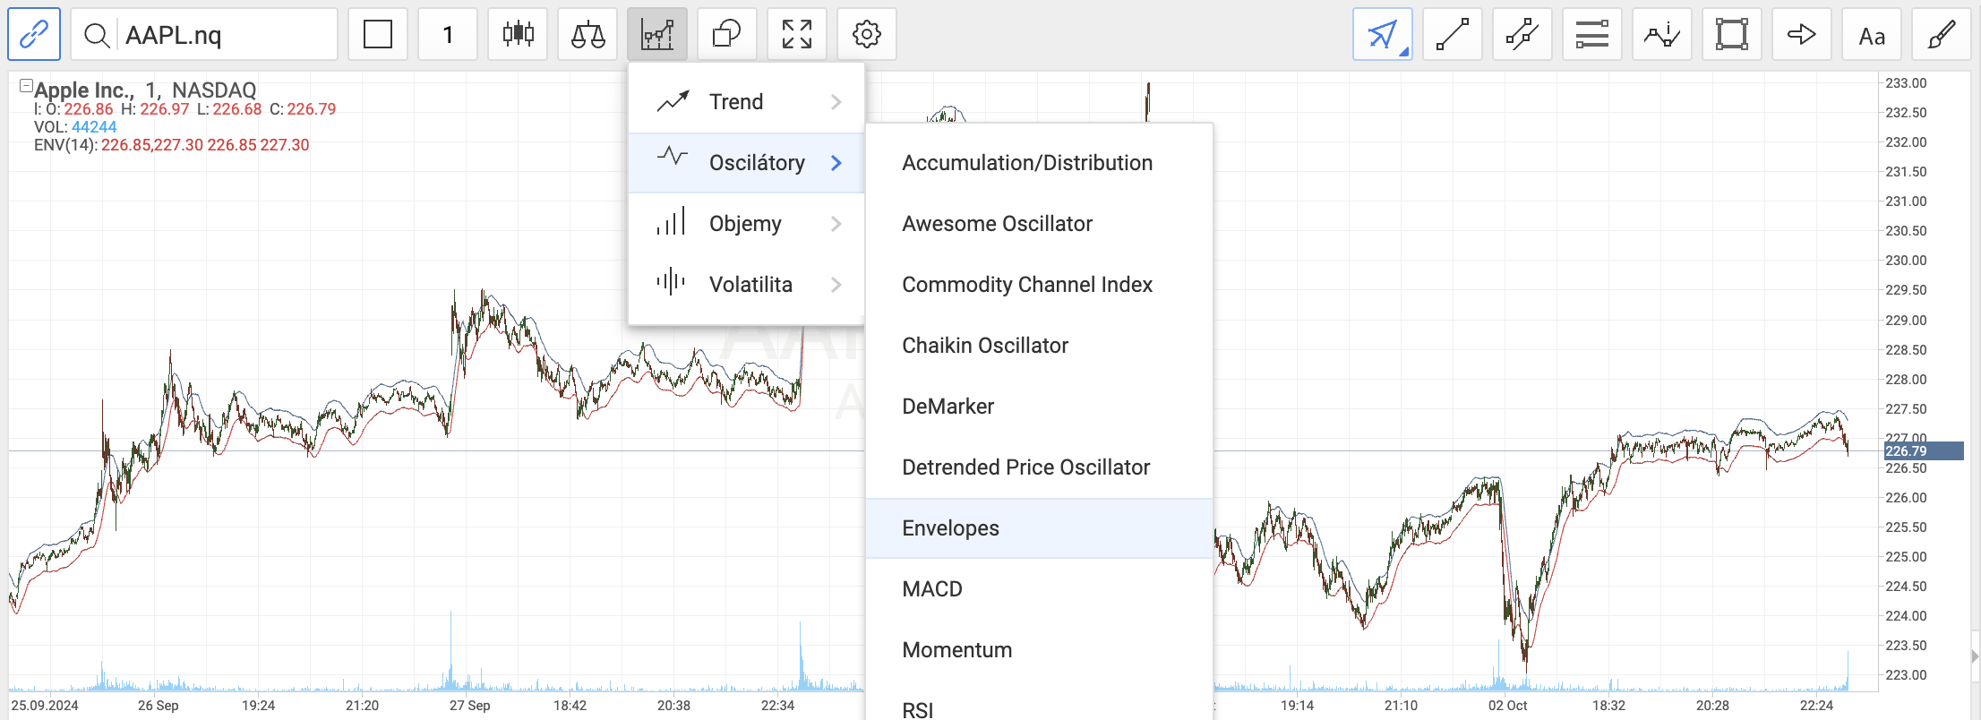1981x720 pixels.
Task: Select the horizontal lines Fibonacci tool
Action: click(1592, 35)
